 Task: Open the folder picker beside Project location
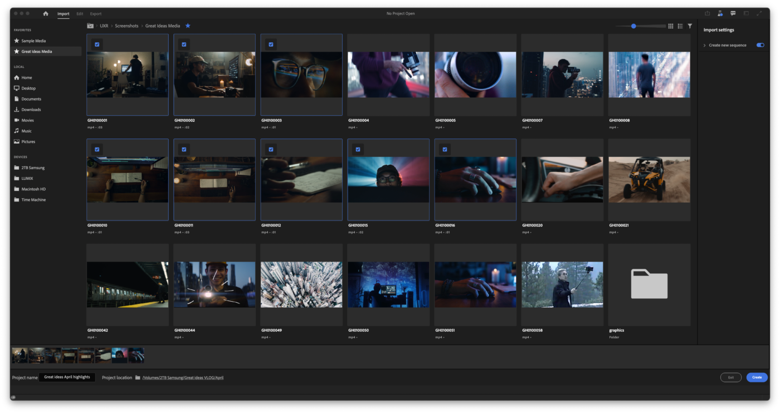tap(137, 377)
